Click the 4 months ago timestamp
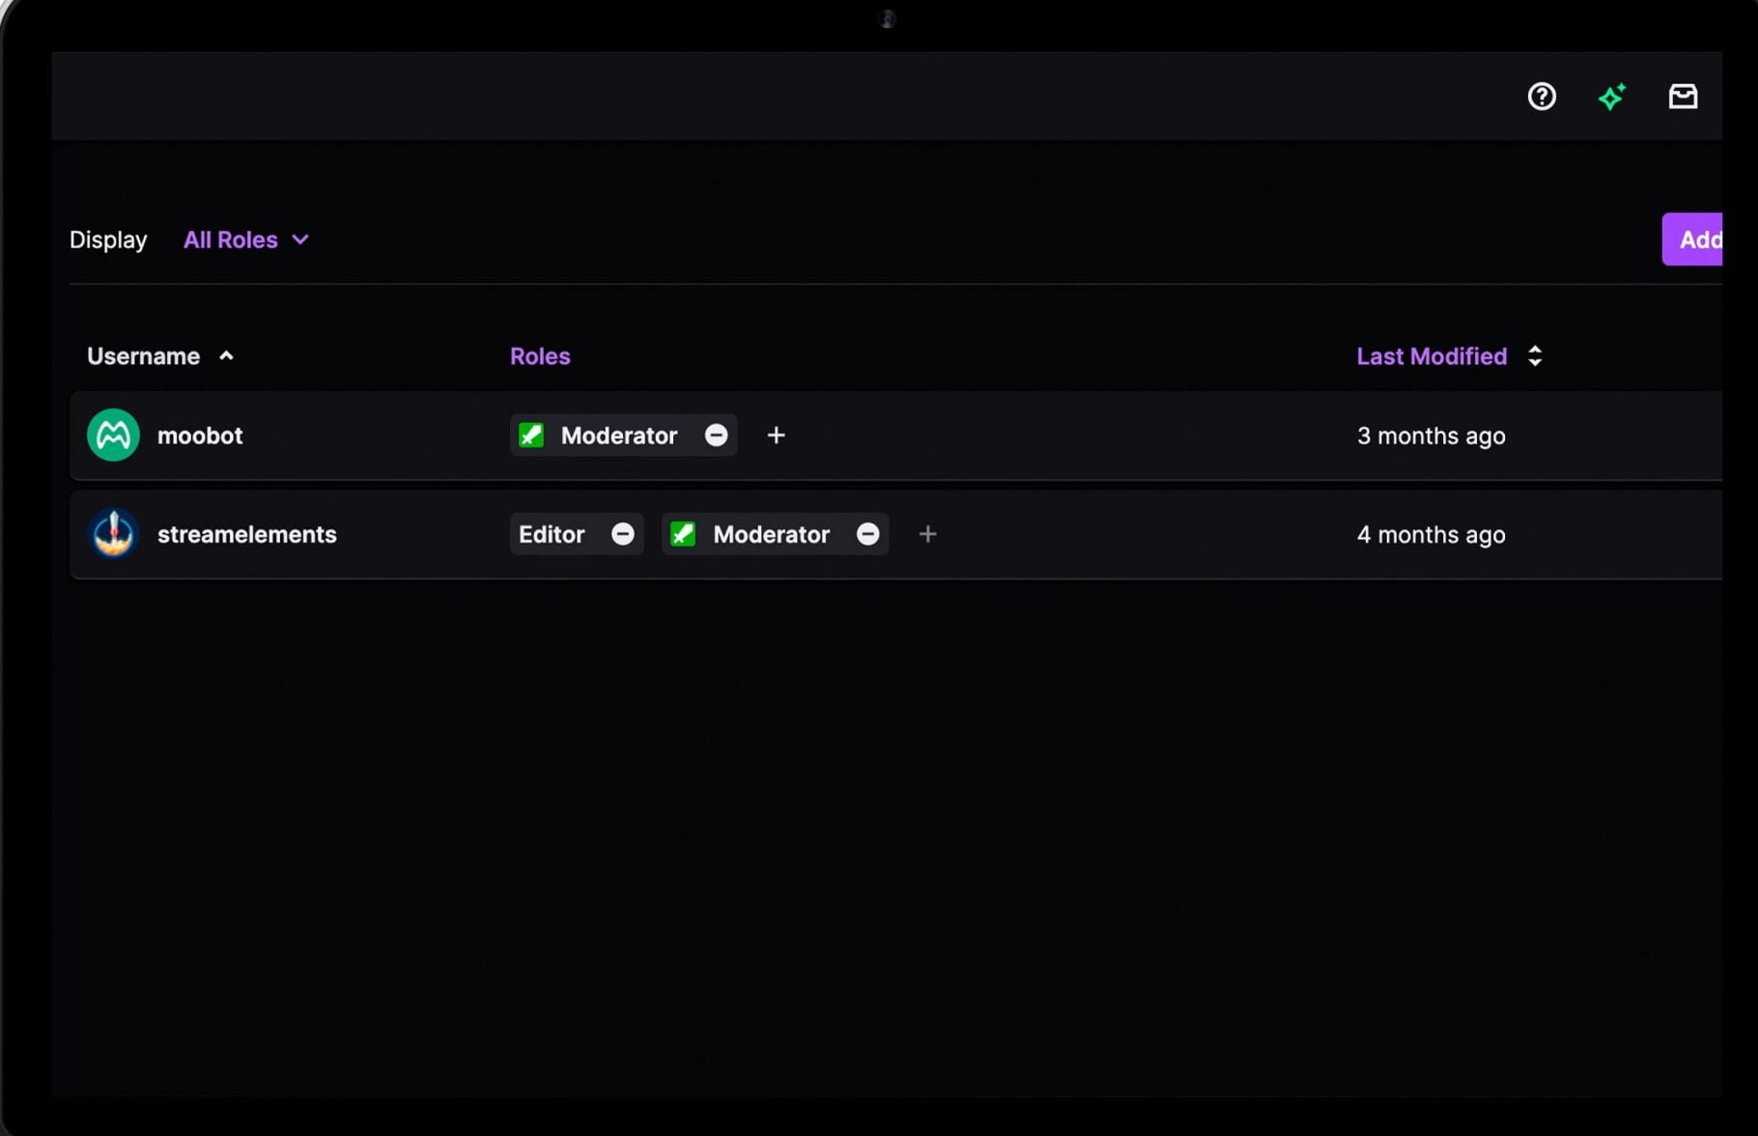This screenshot has width=1758, height=1136. 1431,534
